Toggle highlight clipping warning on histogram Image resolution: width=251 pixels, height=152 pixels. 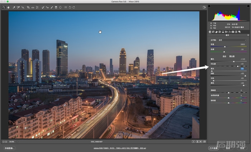coord(248,6)
